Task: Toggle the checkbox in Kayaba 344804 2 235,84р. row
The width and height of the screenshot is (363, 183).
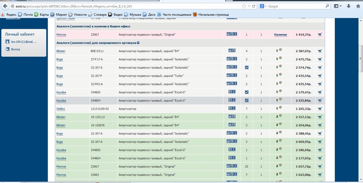Action: click(247, 101)
